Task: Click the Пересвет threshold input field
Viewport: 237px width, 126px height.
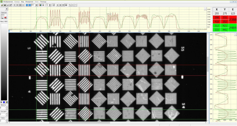Action: click(x=4, y=15)
